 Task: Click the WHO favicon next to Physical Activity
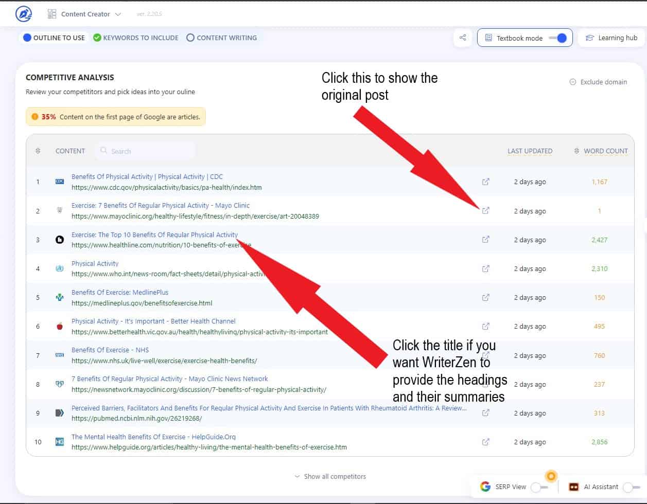[60, 268]
